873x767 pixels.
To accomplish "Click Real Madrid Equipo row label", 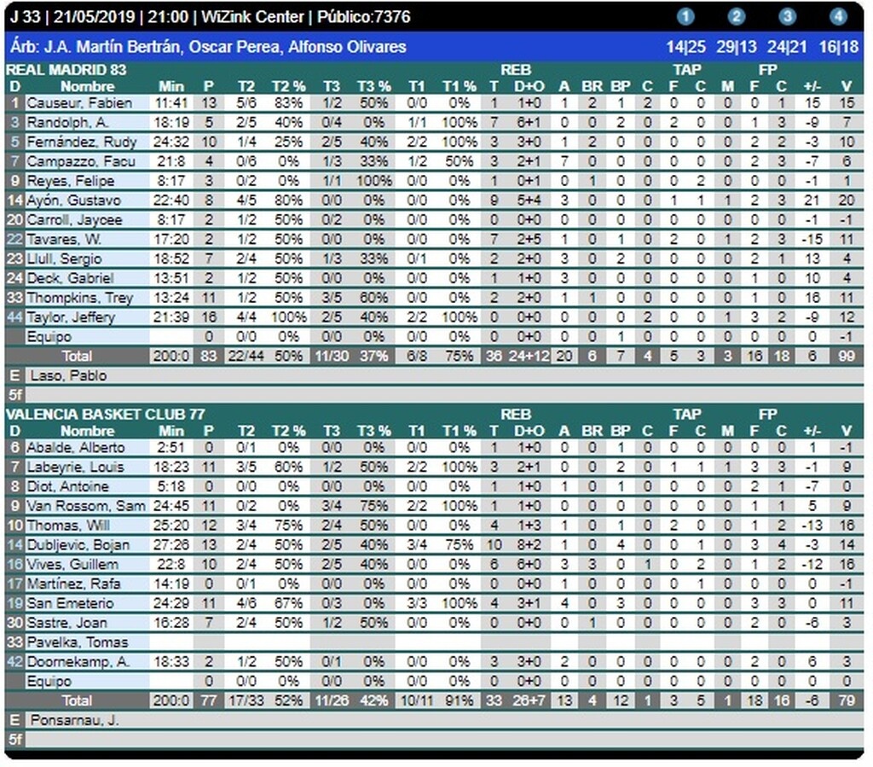I will click(x=49, y=337).
